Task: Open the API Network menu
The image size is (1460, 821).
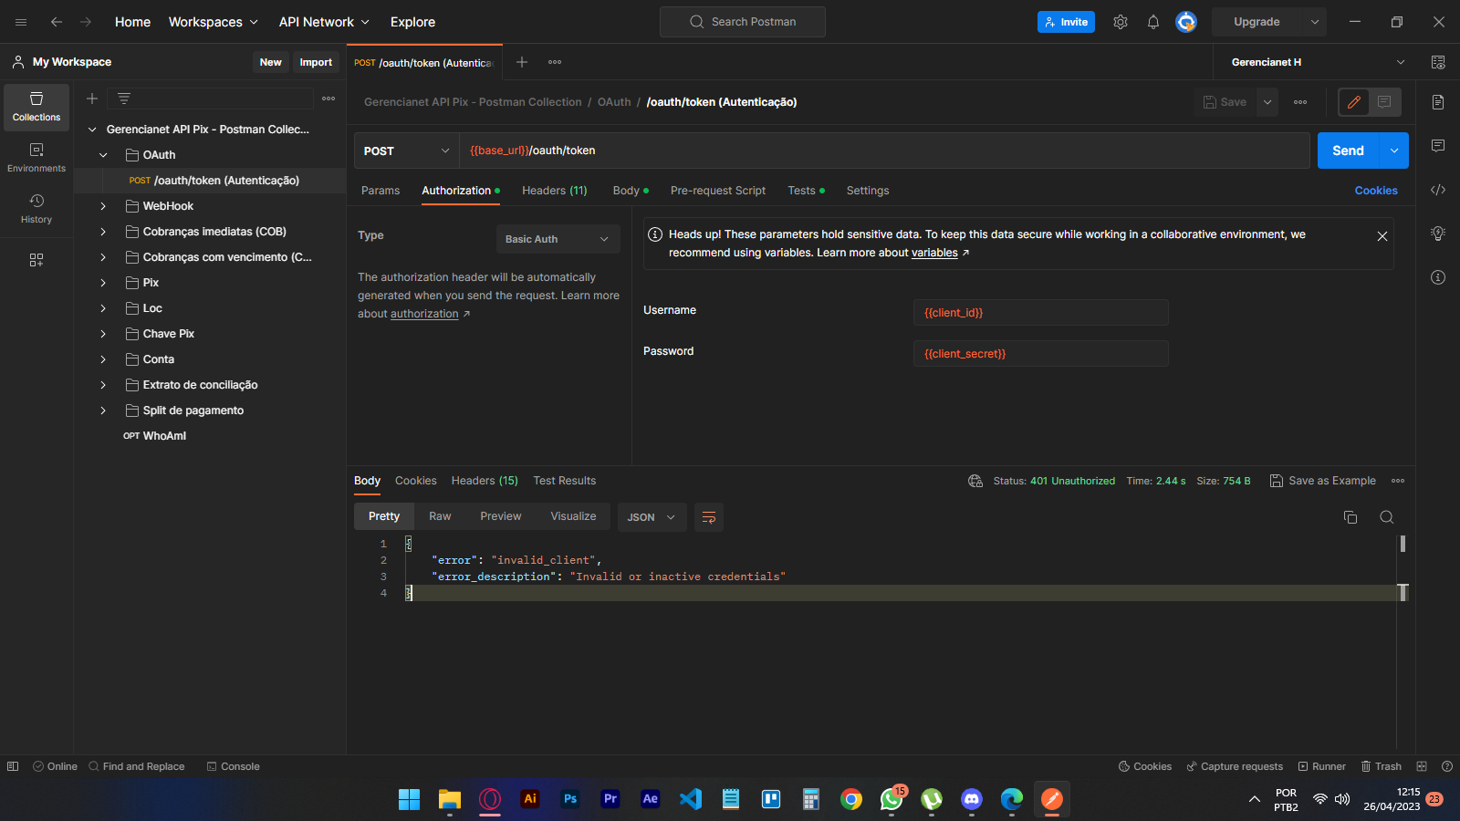Action: tap(324, 22)
